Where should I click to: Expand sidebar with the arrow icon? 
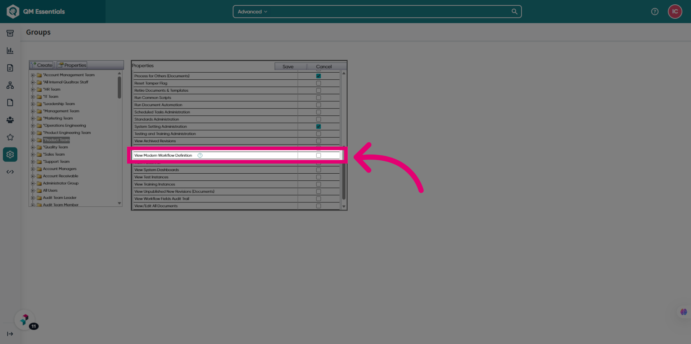(10, 334)
